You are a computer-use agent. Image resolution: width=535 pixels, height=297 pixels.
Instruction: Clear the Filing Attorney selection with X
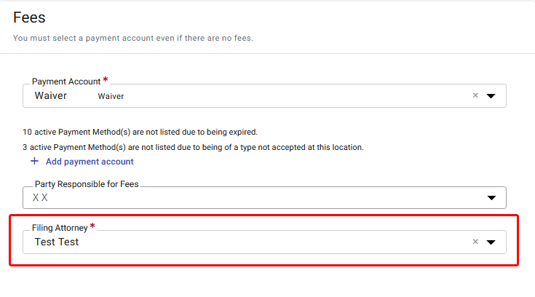coord(475,242)
